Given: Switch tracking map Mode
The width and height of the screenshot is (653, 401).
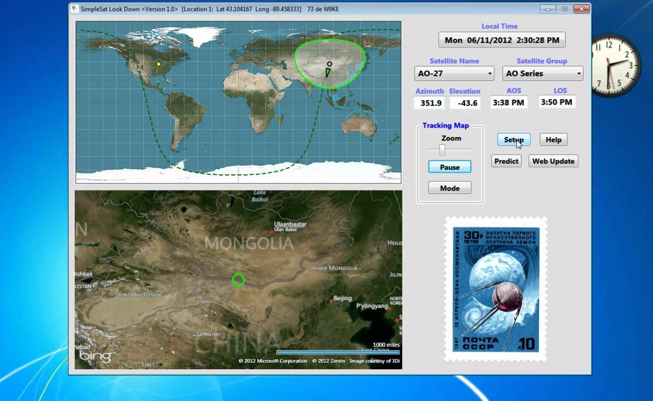Looking at the screenshot, I should pos(450,188).
